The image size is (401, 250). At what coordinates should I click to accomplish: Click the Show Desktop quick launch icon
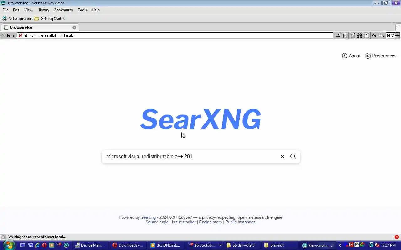[x=23, y=245]
